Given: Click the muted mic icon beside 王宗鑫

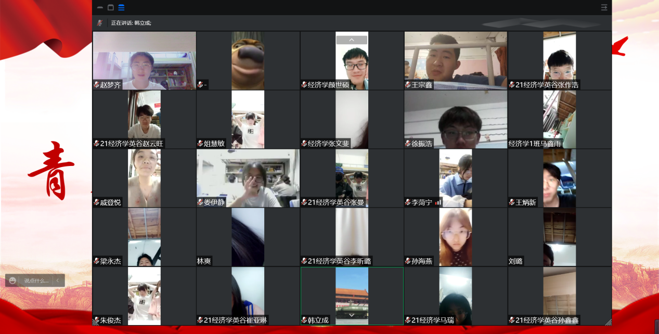Looking at the screenshot, I should click(x=408, y=85).
